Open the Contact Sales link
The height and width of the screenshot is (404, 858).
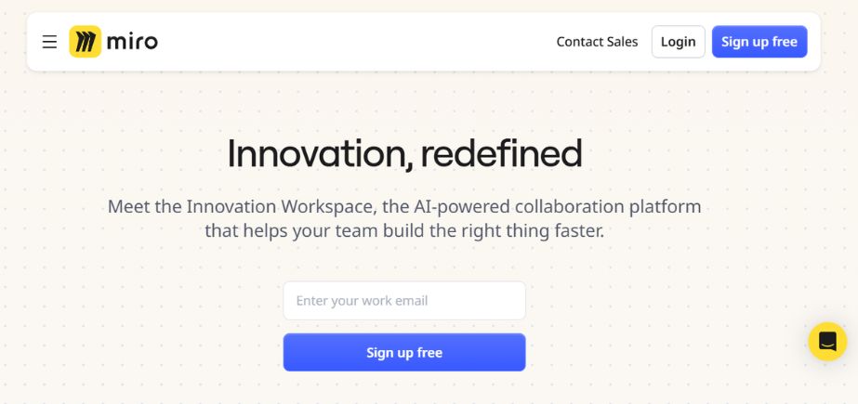[597, 42]
